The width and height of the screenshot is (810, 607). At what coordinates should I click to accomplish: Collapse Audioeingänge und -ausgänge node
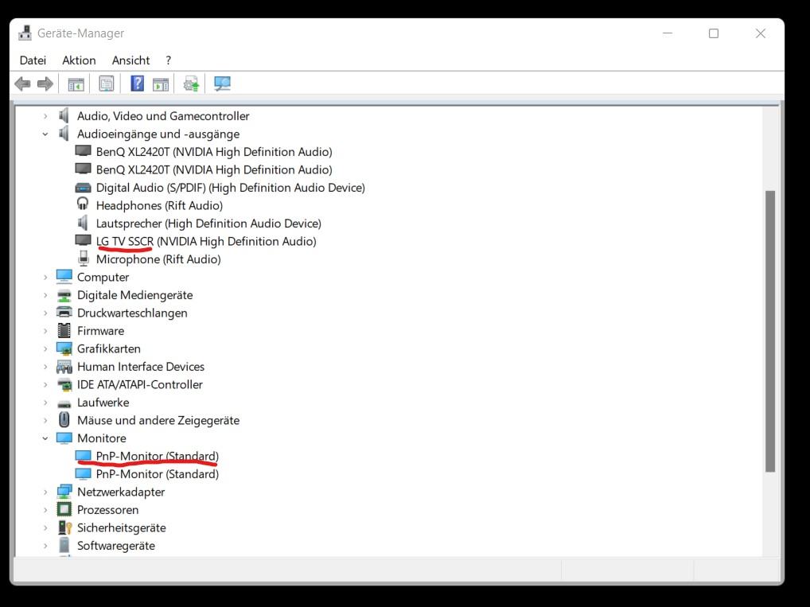pos(45,134)
